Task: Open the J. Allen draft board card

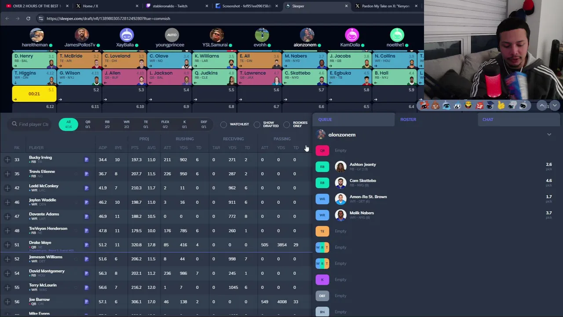Action: [124, 77]
